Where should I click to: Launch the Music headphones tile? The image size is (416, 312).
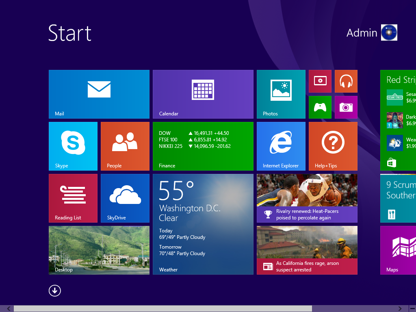click(346, 81)
